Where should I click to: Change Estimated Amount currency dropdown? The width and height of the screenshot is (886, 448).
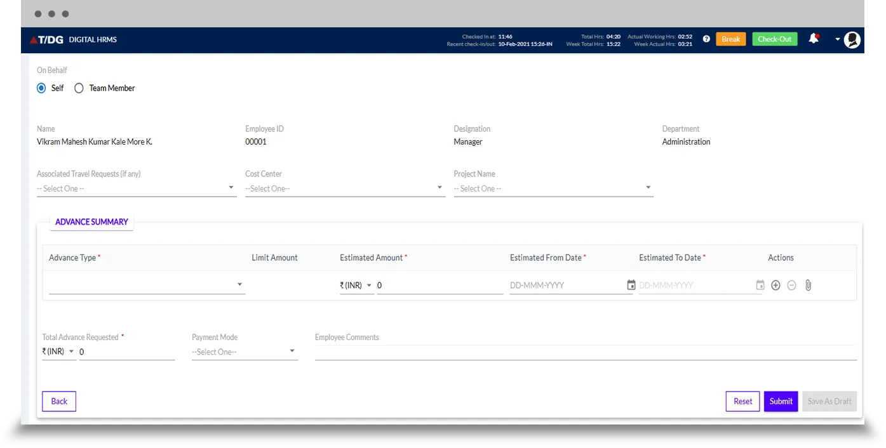pos(356,286)
